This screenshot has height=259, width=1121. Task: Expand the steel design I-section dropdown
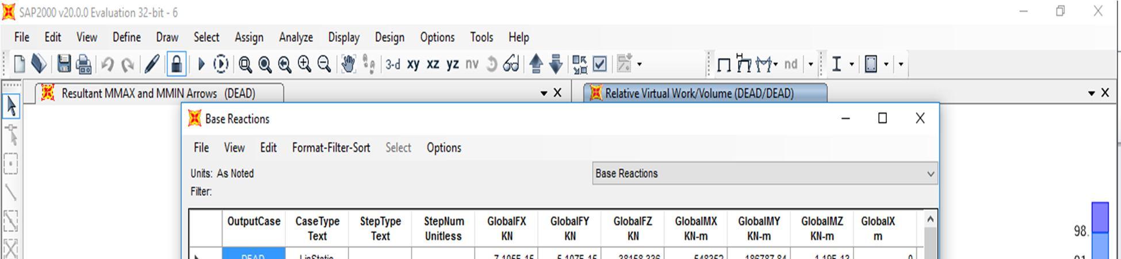(x=851, y=64)
